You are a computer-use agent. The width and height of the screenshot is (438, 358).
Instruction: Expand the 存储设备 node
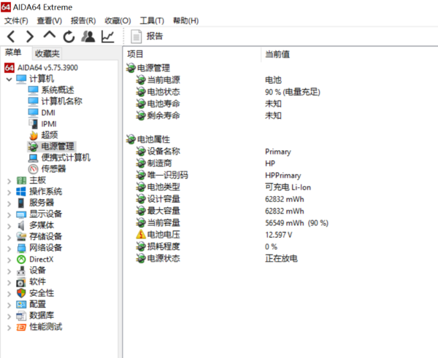[9, 238]
